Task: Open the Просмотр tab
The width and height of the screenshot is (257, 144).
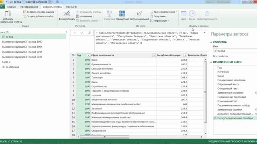Action: (x=71, y=7)
